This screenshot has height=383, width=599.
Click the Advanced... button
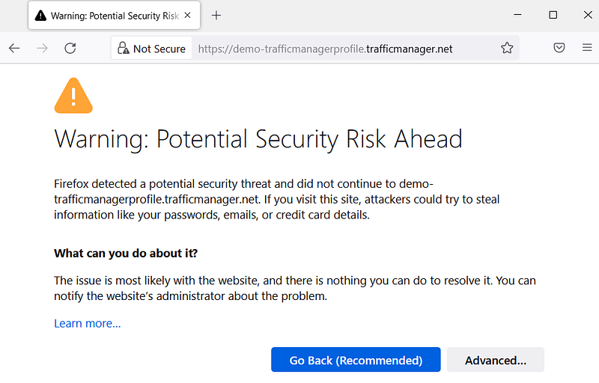[495, 360]
